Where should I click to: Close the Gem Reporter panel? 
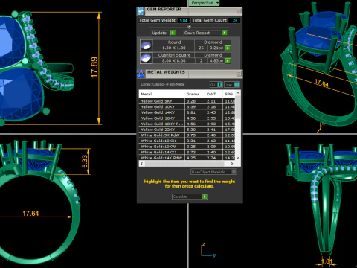239,11
